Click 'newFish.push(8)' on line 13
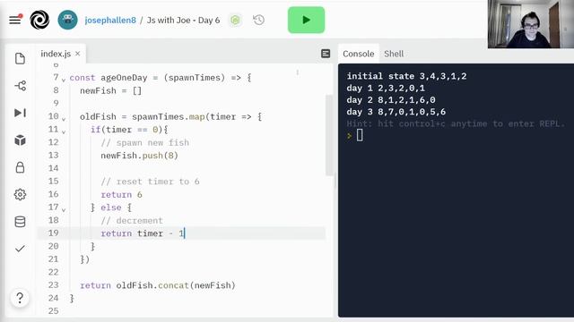574x322 pixels. click(140, 156)
